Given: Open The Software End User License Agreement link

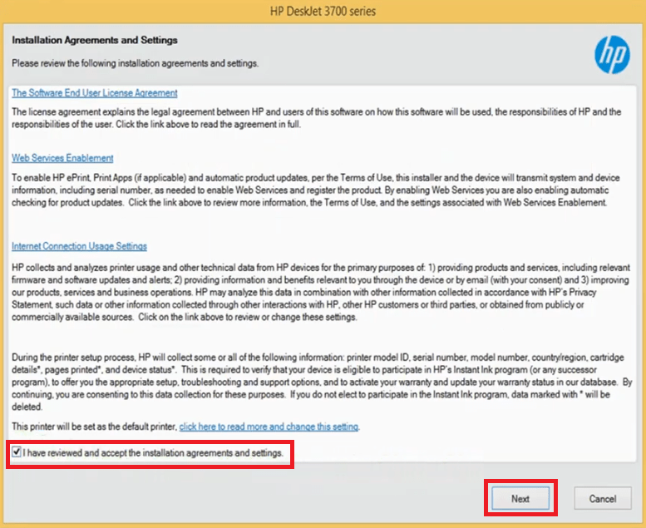Looking at the screenshot, I should point(94,93).
